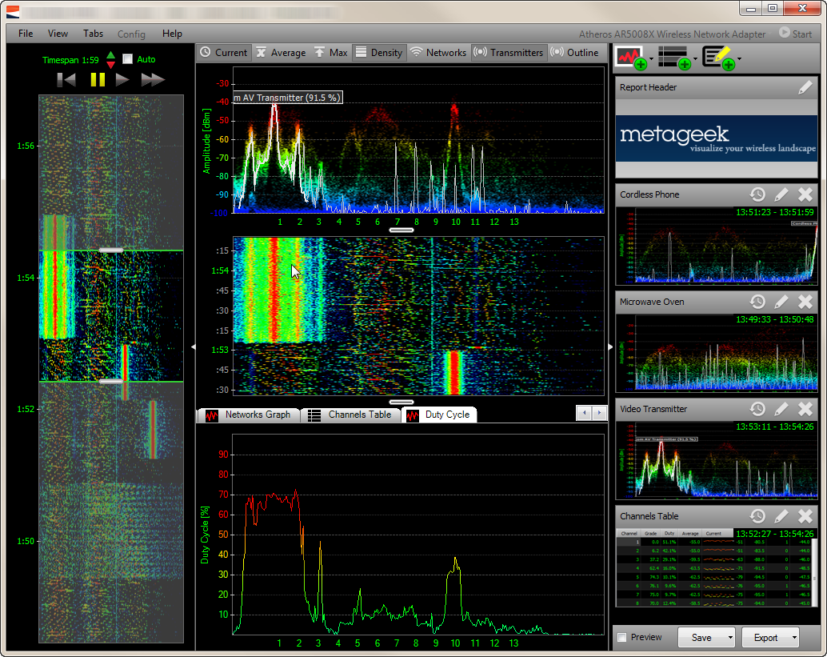Skip back to the recording start
This screenshot has width=827, height=657.
66,79
